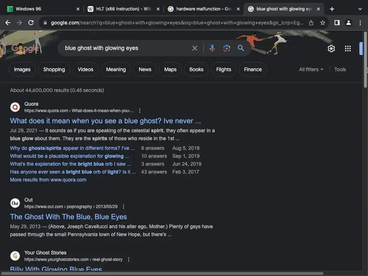Click the quora.com URL breadcrumb text
This screenshot has width=368, height=276.
79,111
